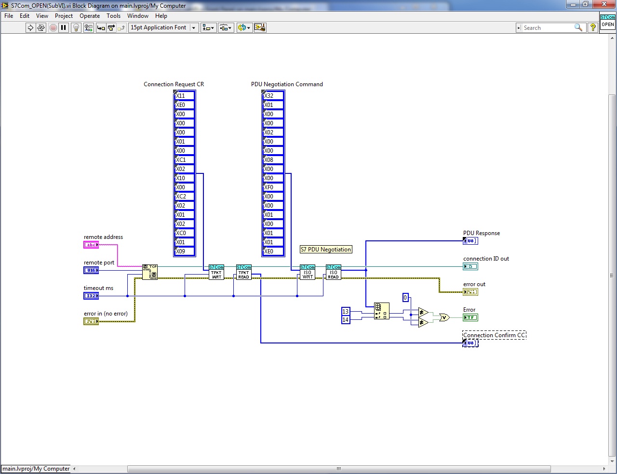617x474 pixels.
Task: Click the XC1 array element
Action: coord(185,159)
